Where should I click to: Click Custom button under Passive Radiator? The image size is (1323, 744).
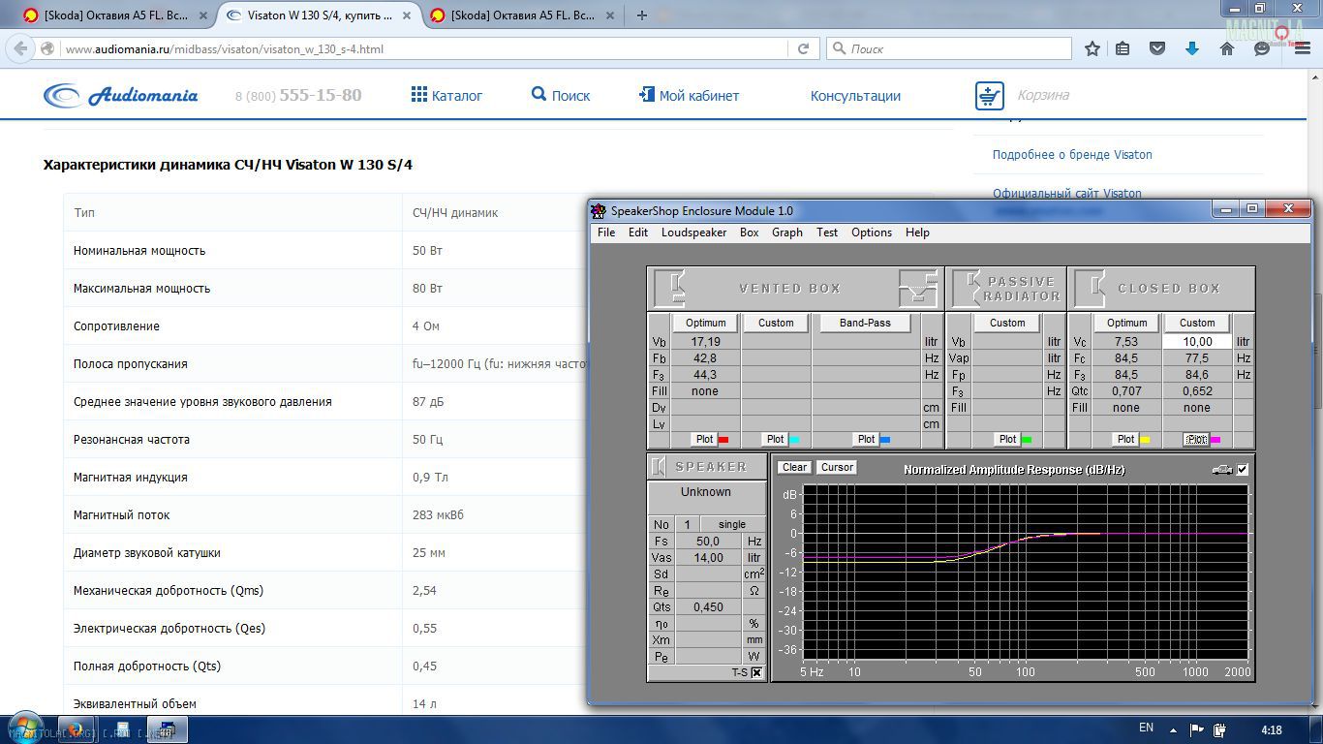point(1007,323)
